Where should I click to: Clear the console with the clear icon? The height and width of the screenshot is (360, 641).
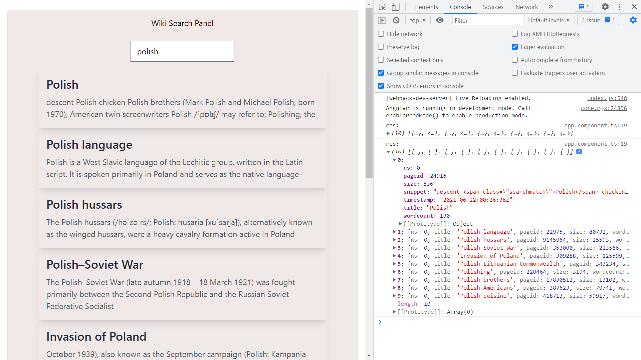click(396, 20)
